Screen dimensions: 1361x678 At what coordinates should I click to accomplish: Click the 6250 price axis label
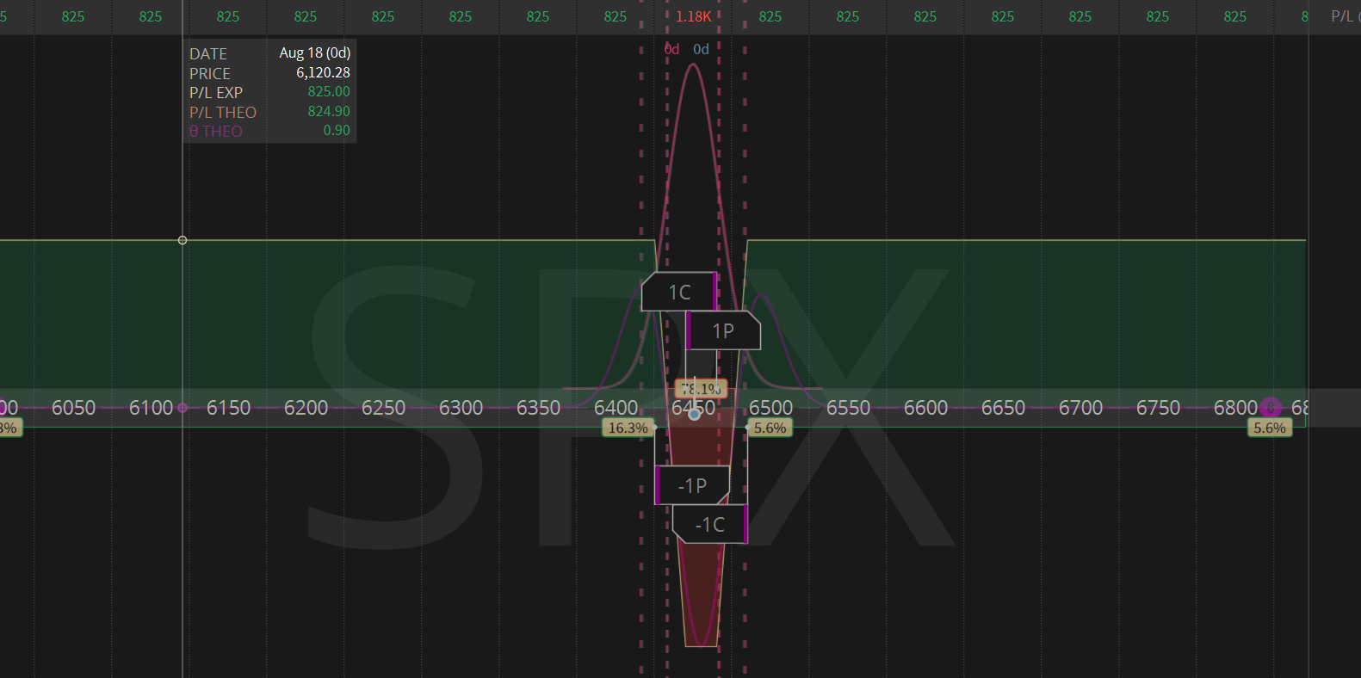383,407
